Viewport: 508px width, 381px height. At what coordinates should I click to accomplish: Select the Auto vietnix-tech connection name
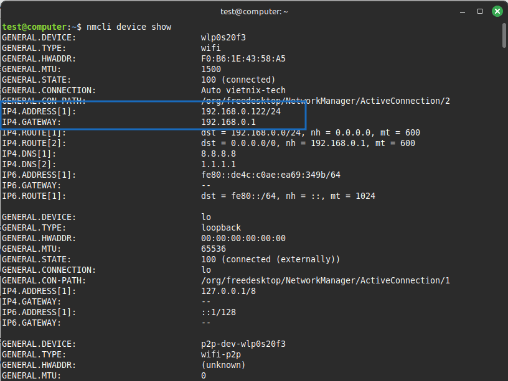point(244,90)
